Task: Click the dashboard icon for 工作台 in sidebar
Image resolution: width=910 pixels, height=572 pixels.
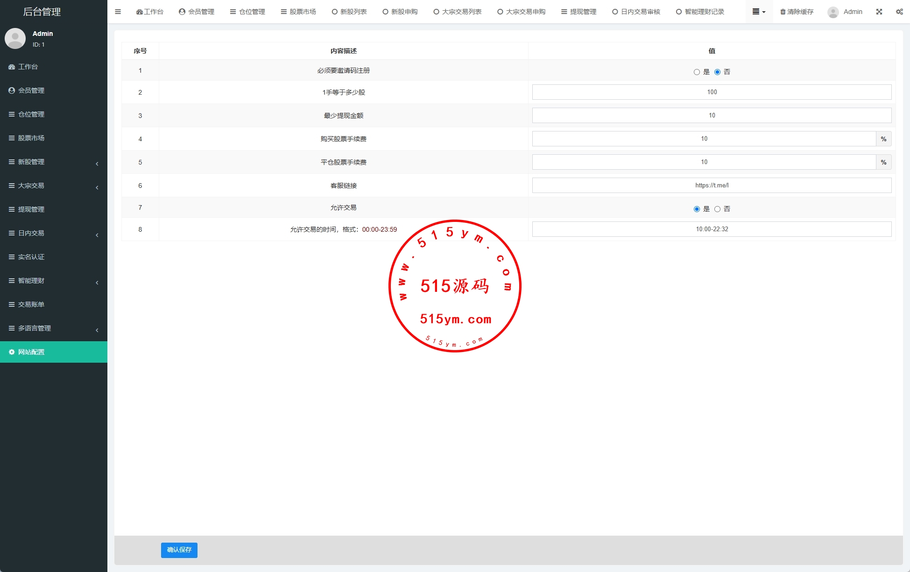Action: tap(12, 67)
